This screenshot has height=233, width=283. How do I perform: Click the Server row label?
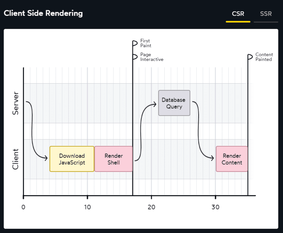[x=16, y=103]
